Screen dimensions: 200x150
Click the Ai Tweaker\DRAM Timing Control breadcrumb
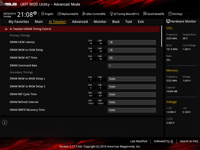pos(30,29)
